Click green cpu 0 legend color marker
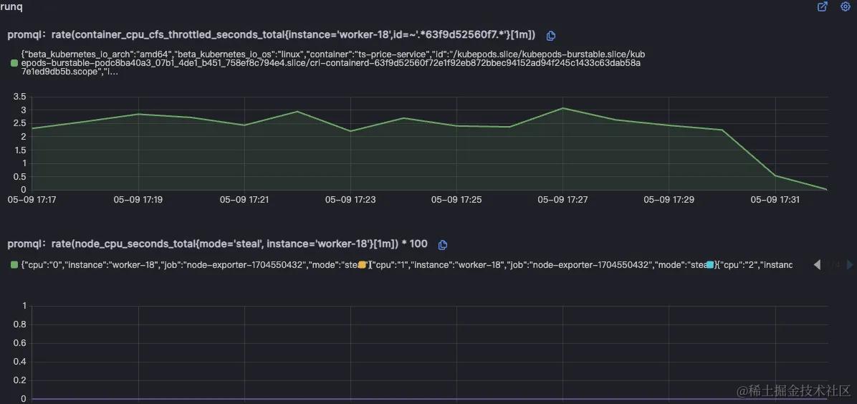This screenshot has width=857, height=404. [x=14, y=264]
